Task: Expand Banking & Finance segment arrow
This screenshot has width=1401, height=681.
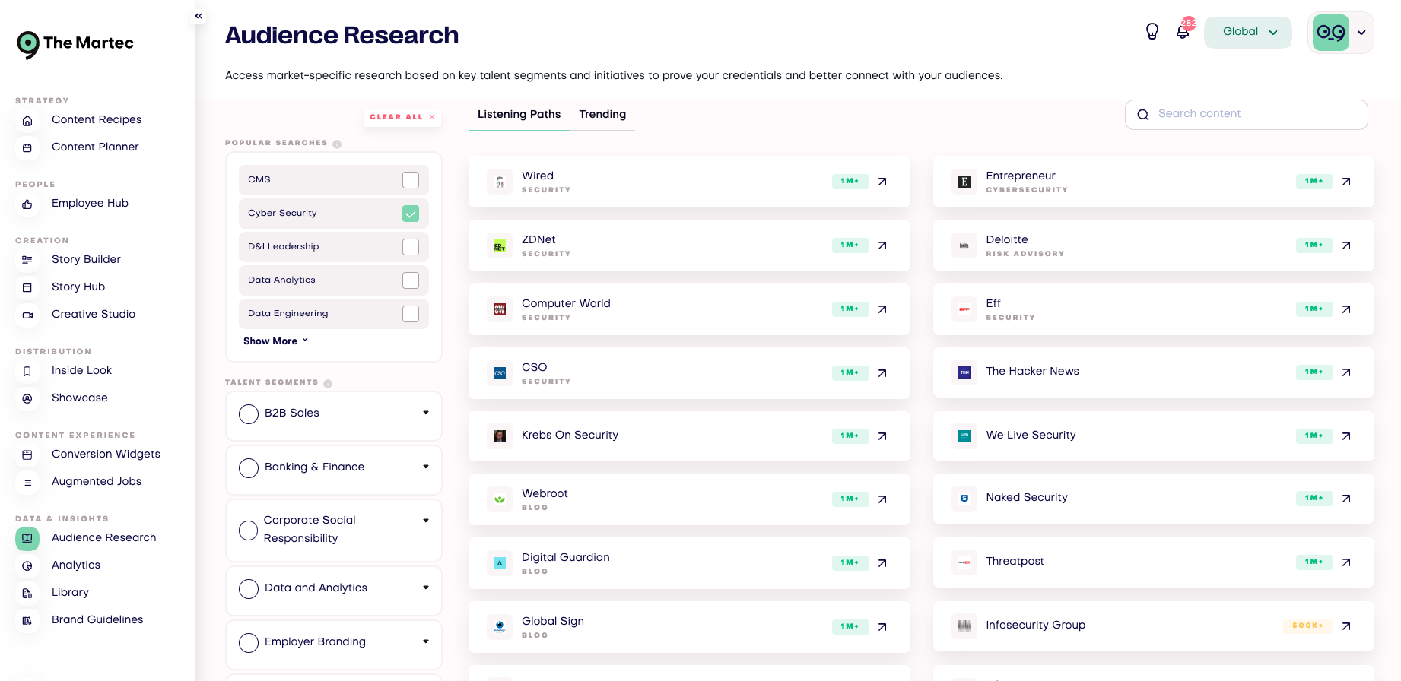Action: pyautogui.click(x=426, y=467)
